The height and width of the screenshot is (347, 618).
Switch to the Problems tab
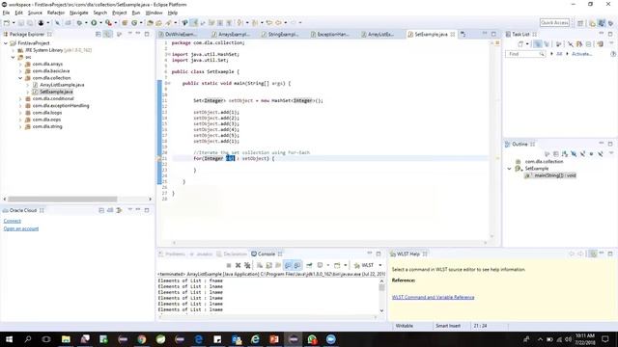[172, 254]
